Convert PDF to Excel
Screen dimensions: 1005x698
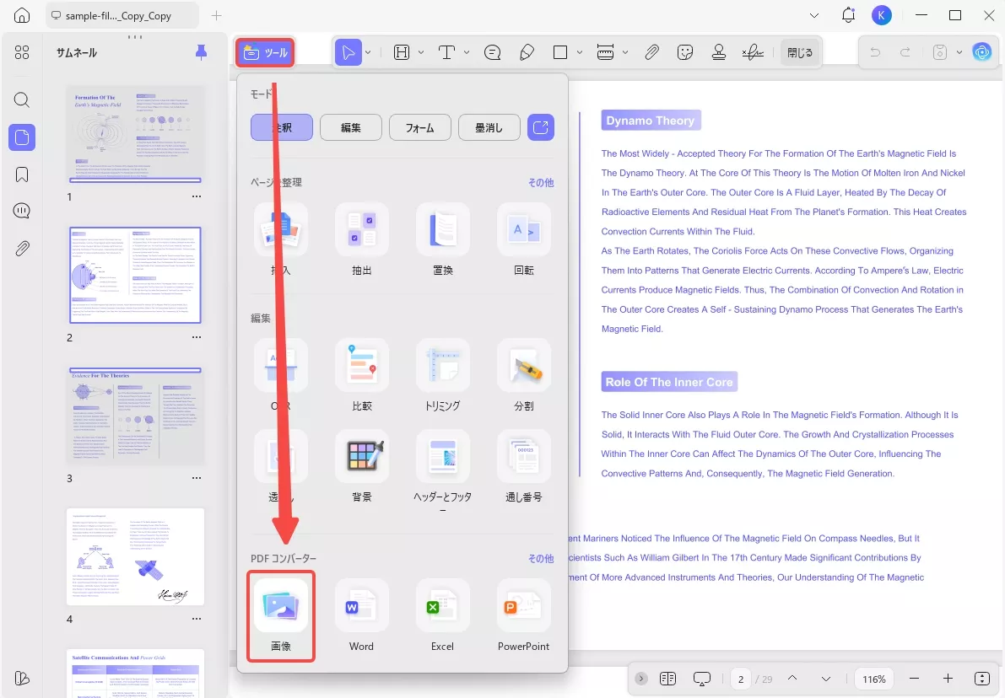443,616
